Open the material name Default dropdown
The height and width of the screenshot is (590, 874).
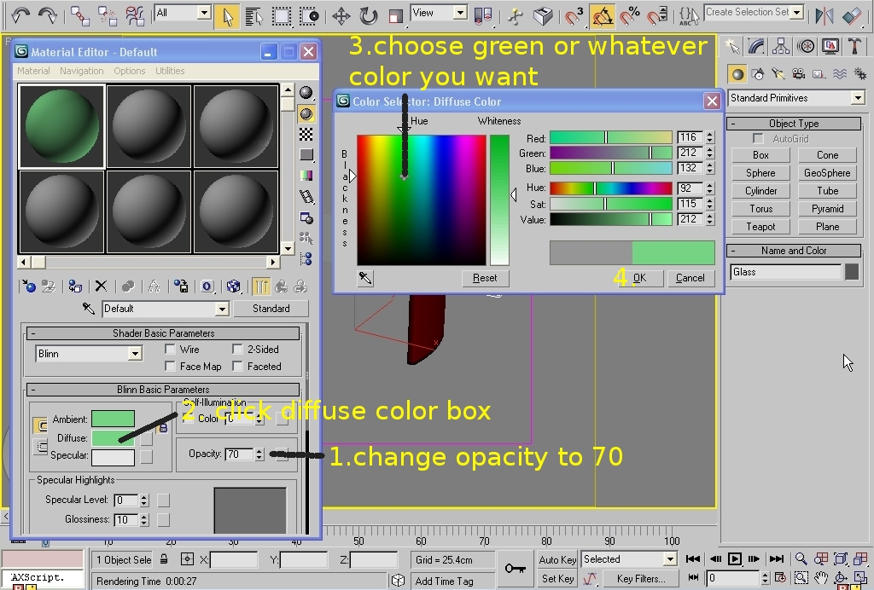pyautogui.click(x=222, y=309)
